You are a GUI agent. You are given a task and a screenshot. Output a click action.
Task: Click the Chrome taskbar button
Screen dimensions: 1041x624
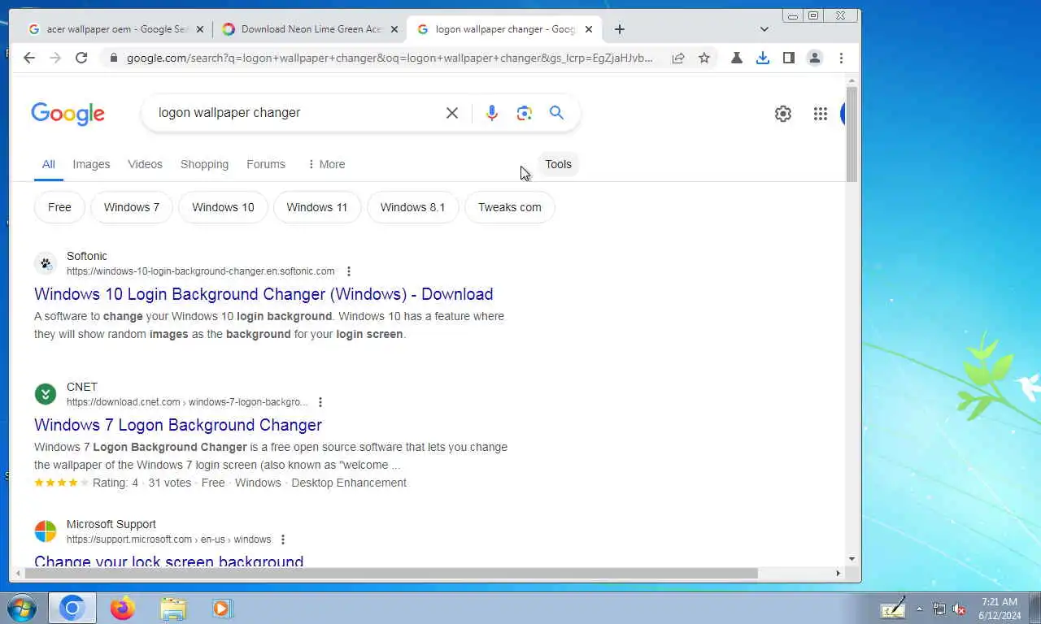pos(72,608)
